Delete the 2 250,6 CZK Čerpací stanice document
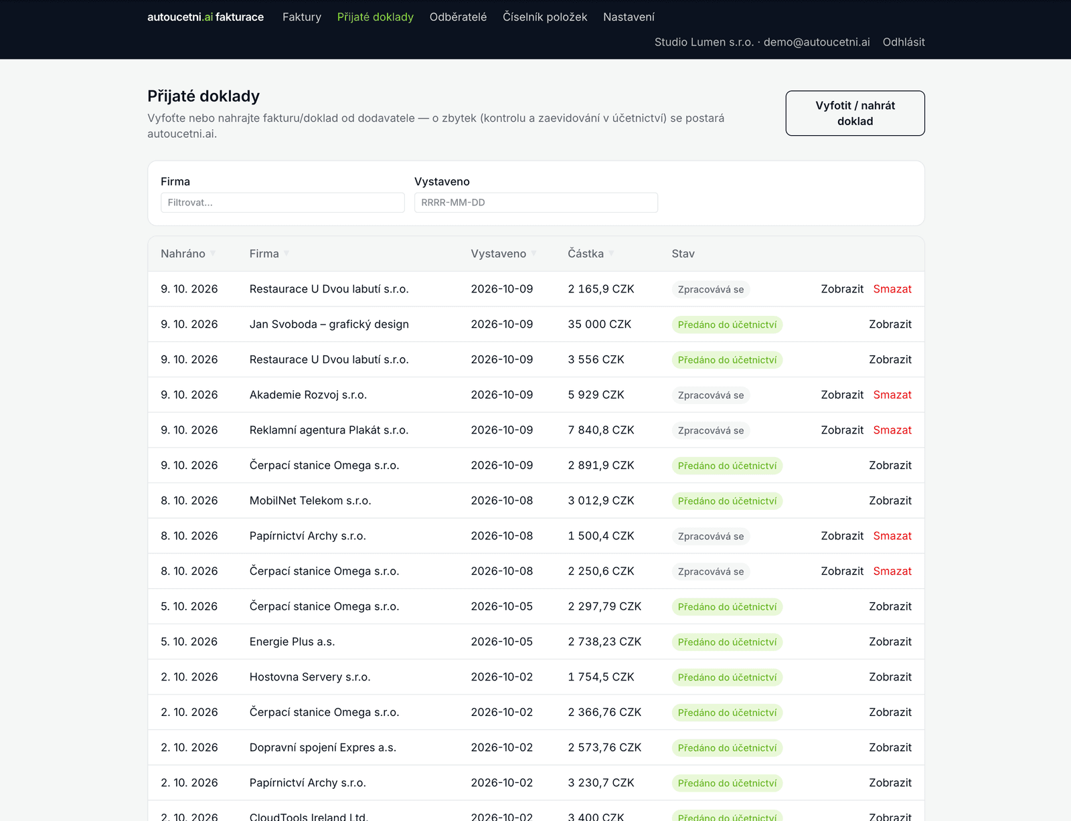 [892, 571]
